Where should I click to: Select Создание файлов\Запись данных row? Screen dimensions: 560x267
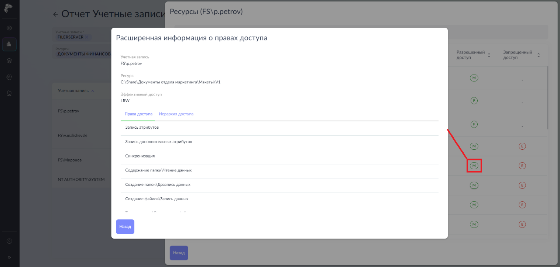[279, 199]
